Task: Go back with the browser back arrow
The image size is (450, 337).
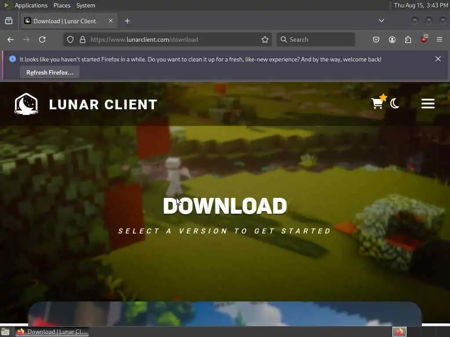Action: [x=11, y=39]
